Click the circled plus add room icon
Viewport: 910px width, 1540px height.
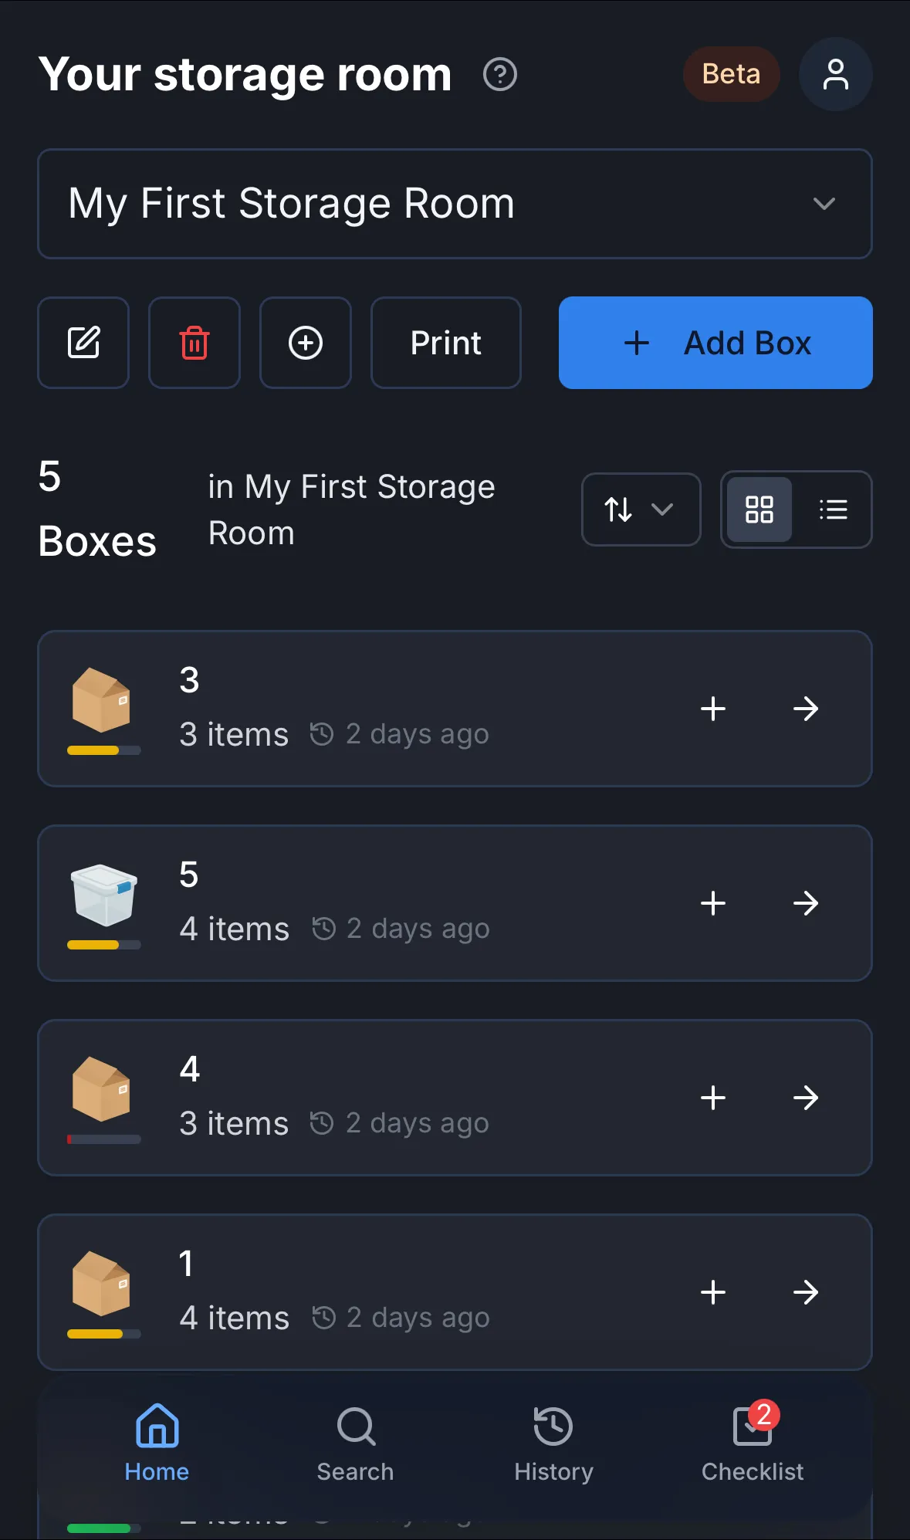(x=306, y=343)
